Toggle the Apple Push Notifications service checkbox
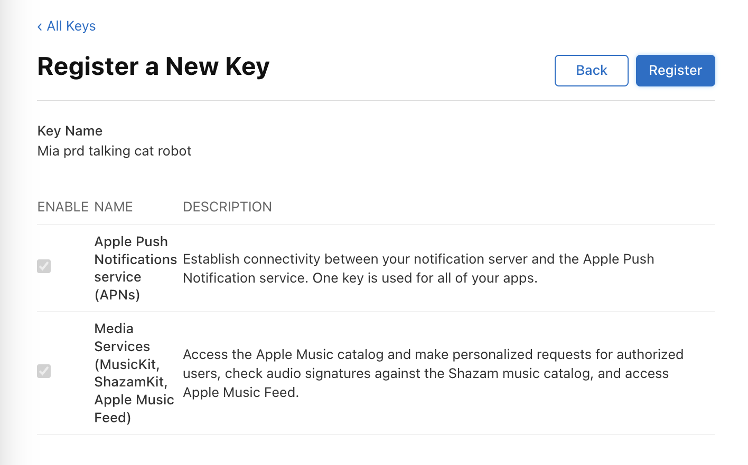 (x=44, y=266)
